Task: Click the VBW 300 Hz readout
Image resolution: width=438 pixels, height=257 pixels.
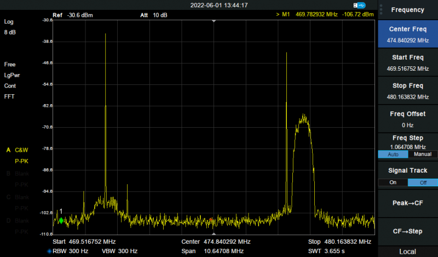Action: [x=119, y=251]
